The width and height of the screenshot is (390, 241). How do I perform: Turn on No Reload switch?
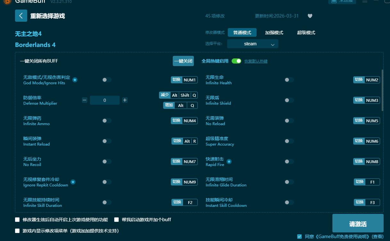[289, 121]
